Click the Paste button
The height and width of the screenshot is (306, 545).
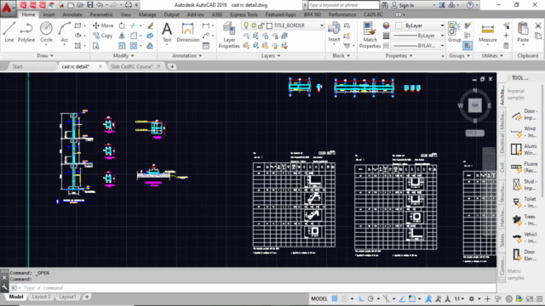point(523,32)
